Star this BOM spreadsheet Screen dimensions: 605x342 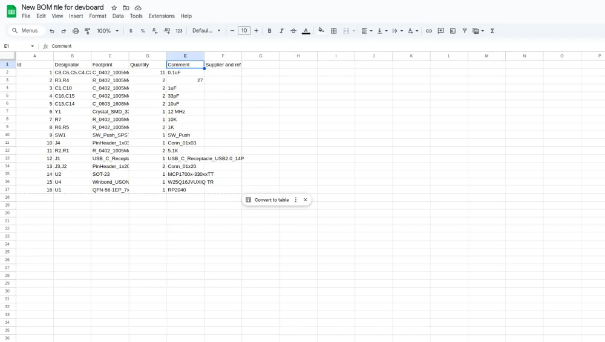pyautogui.click(x=114, y=8)
